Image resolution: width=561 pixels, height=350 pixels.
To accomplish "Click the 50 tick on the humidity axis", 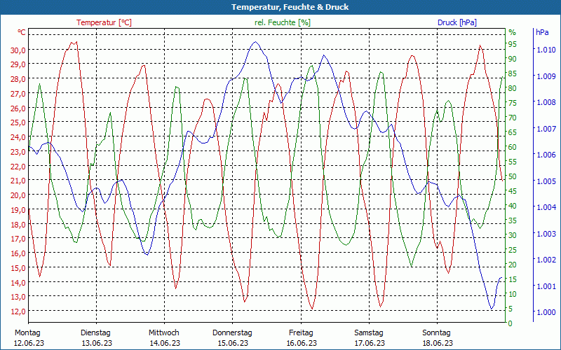I will click(x=513, y=176).
